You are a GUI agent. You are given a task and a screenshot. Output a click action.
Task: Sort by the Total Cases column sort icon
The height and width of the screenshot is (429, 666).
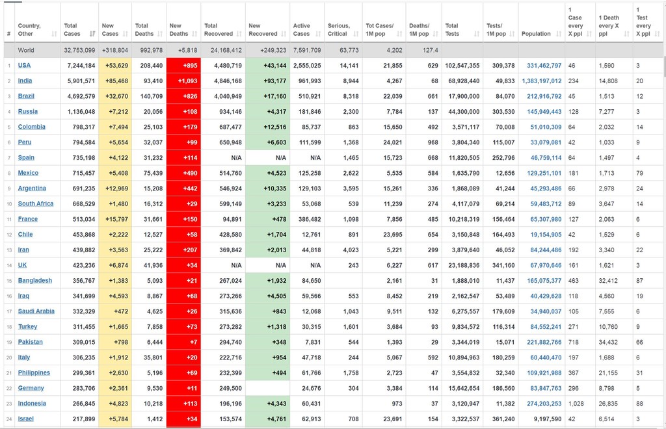tap(92, 34)
